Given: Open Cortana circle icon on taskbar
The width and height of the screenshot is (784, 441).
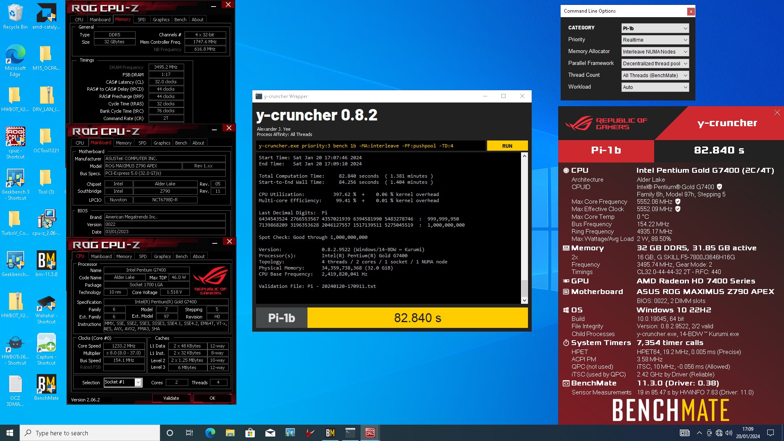Looking at the screenshot, I should click(170, 433).
